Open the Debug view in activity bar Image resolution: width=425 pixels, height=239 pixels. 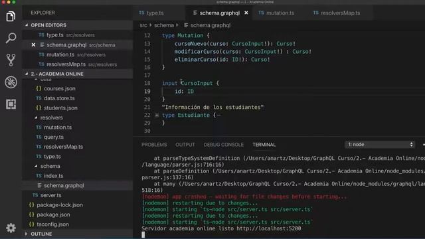pyautogui.click(x=11, y=82)
